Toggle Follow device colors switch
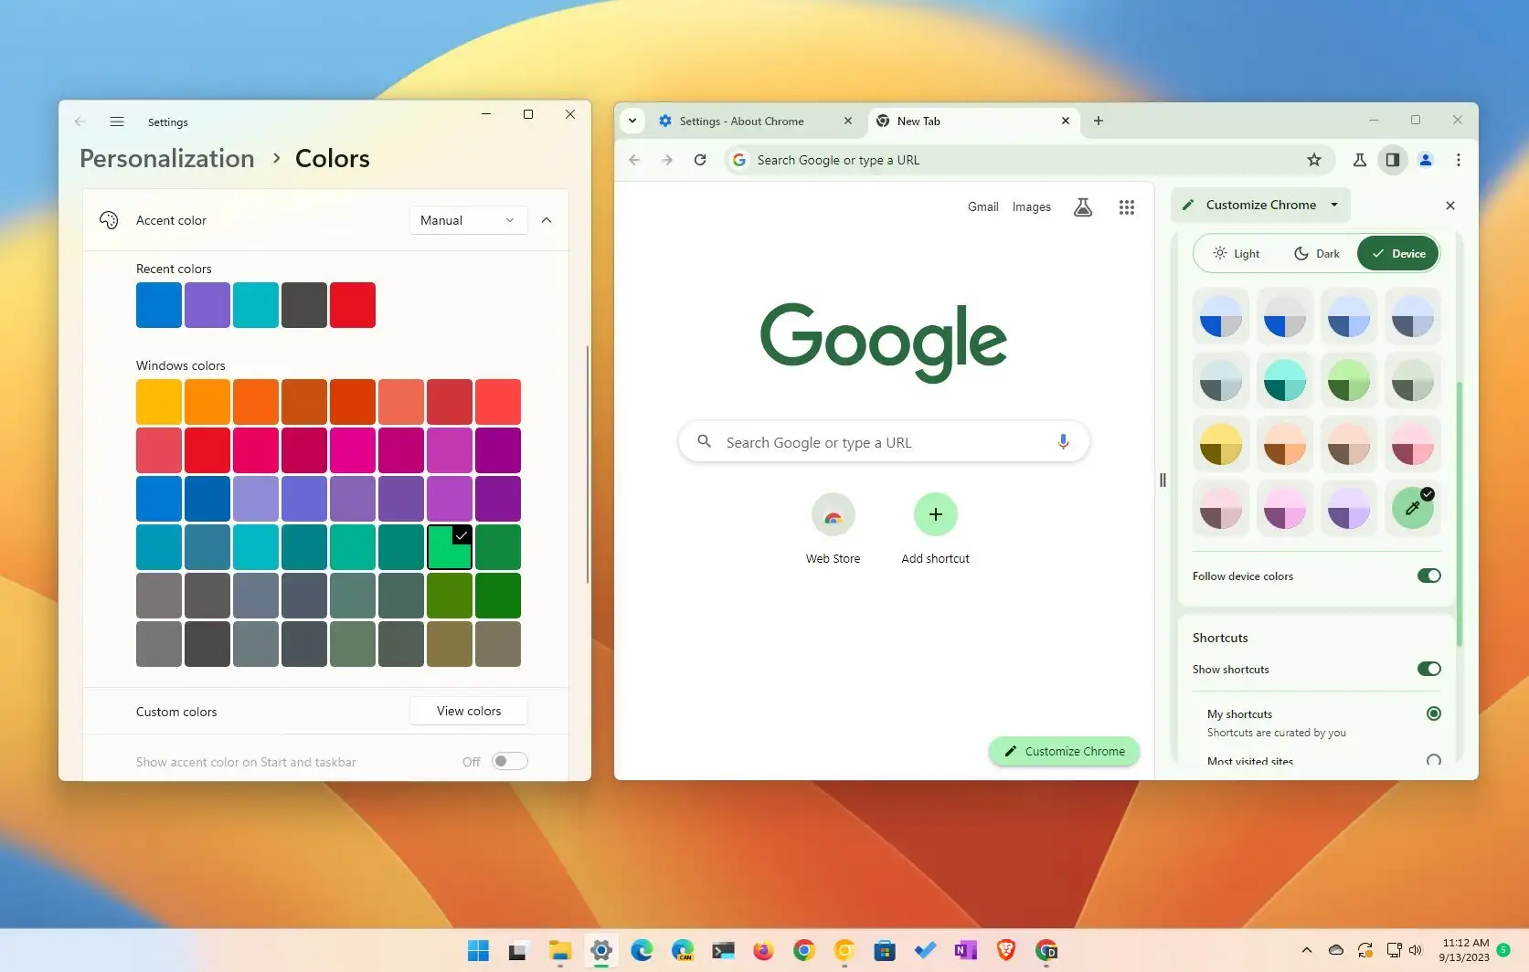The image size is (1529, 972). 1429,576
